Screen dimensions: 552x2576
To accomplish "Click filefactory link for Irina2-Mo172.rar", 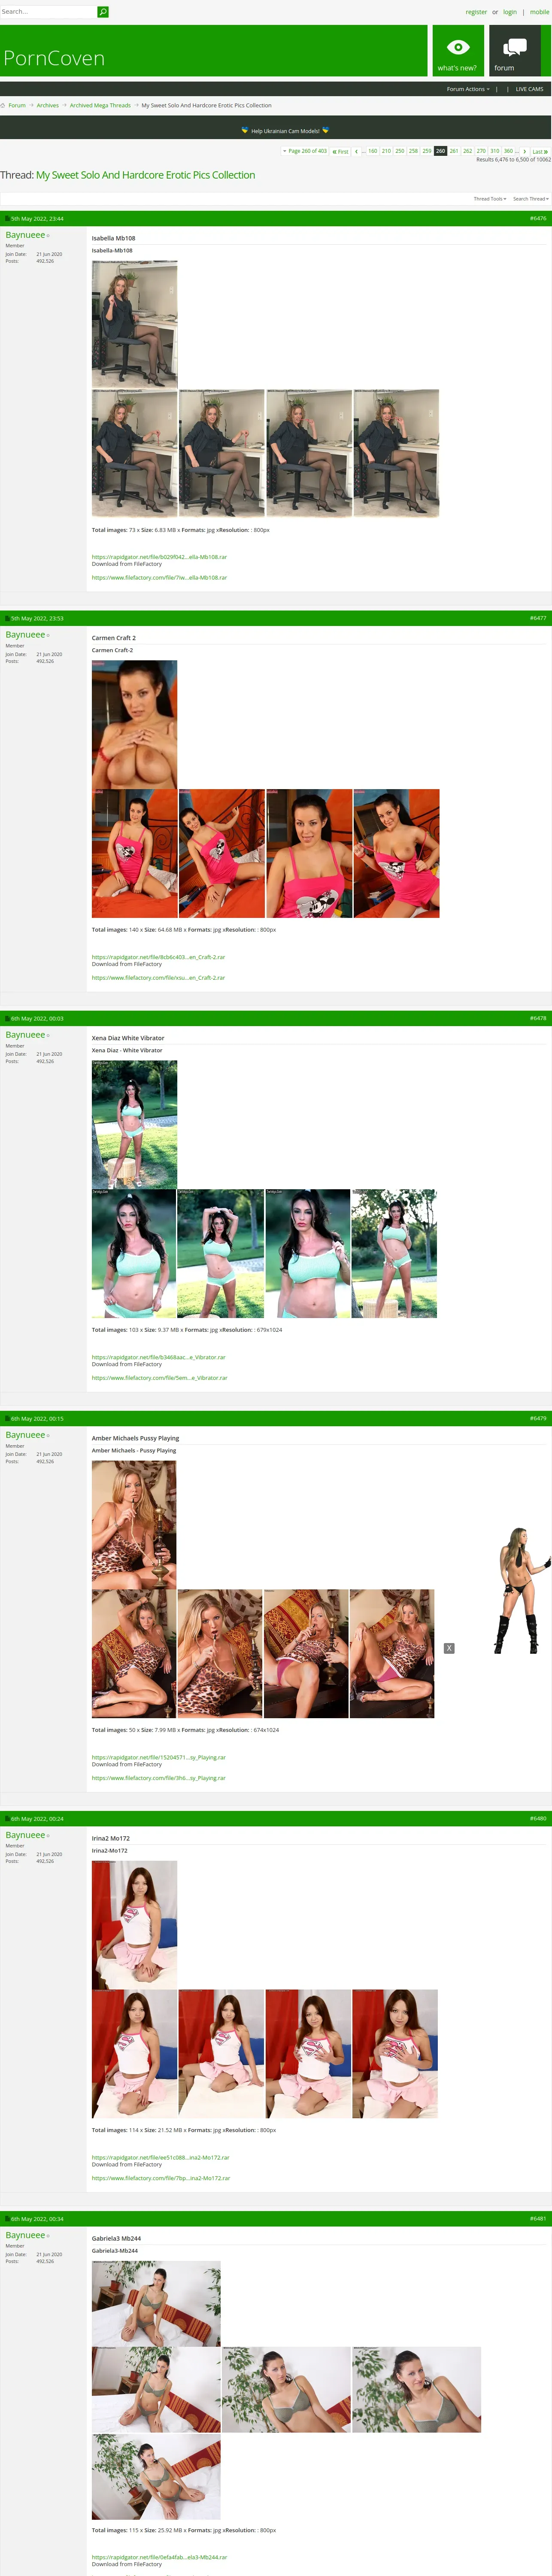I will pos(161,2177).
